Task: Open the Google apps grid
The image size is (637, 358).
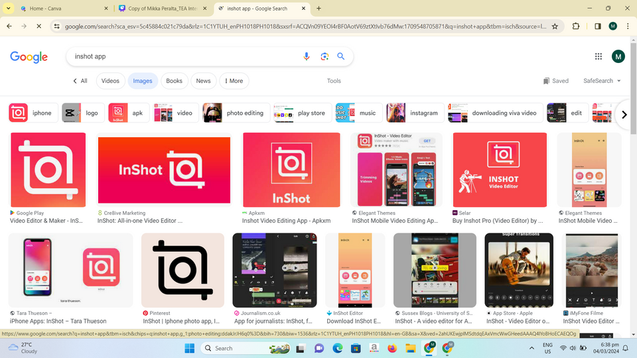Action: pos(599,56)
